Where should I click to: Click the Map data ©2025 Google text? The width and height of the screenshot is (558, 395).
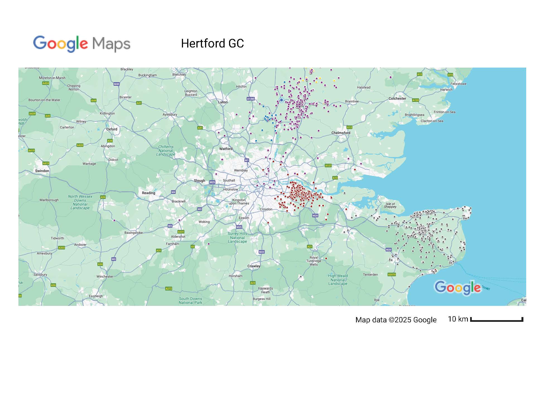coord(396,320)
